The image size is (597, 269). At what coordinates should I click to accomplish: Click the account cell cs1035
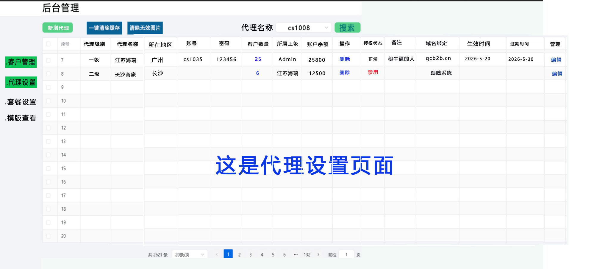pyautogui.click(x=193, y=60)
